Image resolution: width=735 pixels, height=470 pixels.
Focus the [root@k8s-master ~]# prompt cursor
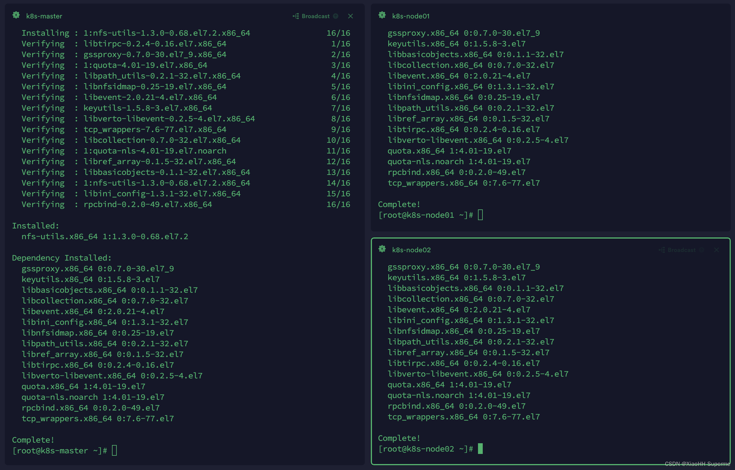click(x=114, y=450)
